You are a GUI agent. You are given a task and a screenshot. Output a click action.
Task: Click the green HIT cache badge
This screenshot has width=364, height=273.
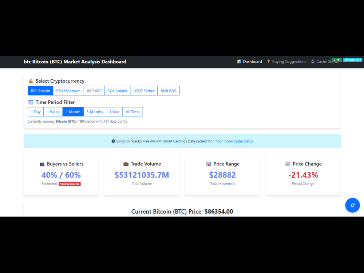coord(337,60)
